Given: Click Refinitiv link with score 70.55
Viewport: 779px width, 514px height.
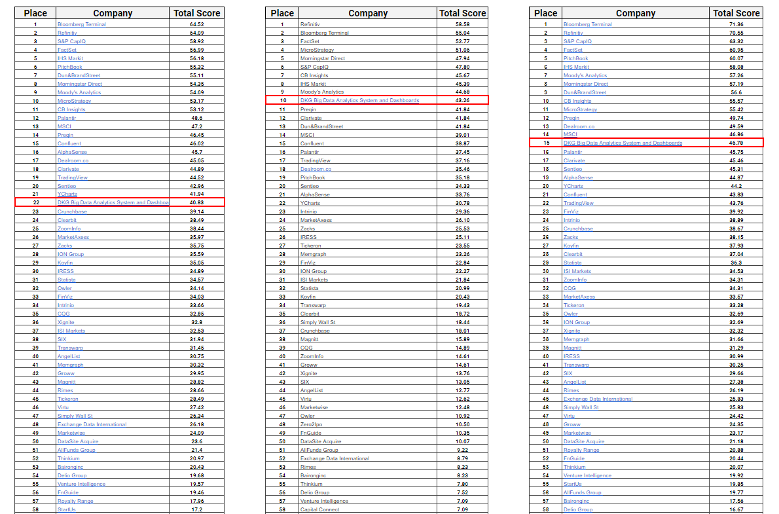Looking at the screenshot, I should coord(573,33).
